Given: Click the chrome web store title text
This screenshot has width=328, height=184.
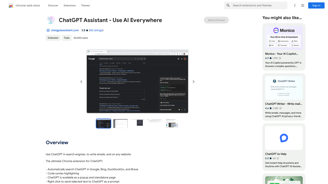Looking at the screenshot, I should coord(28,5).
